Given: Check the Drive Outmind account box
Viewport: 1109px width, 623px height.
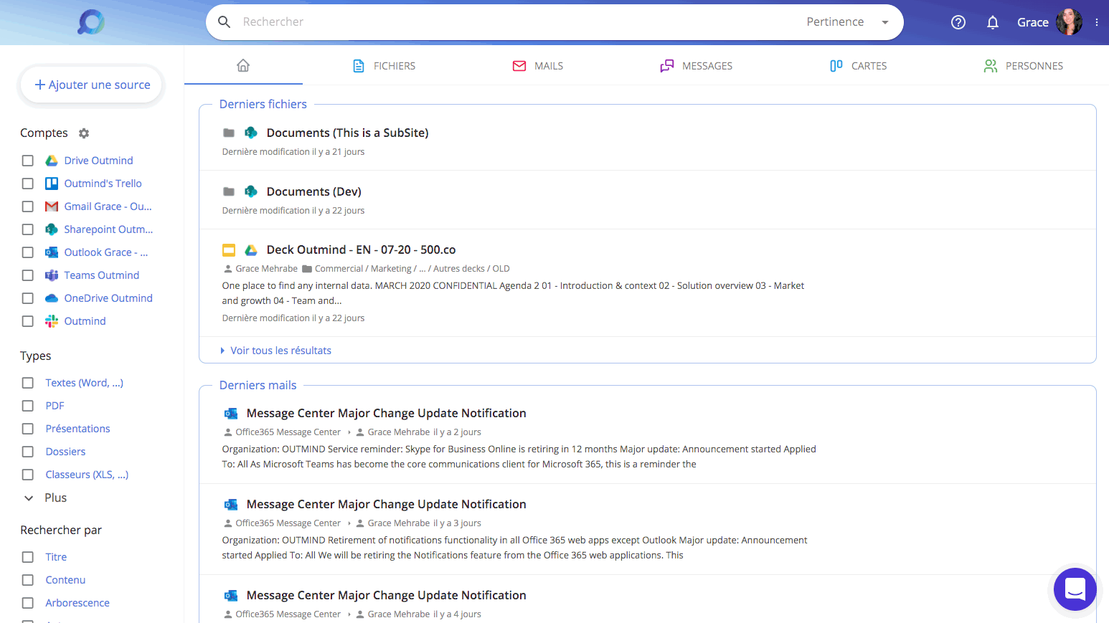Looking at the screenshot, I should point(28,161).
